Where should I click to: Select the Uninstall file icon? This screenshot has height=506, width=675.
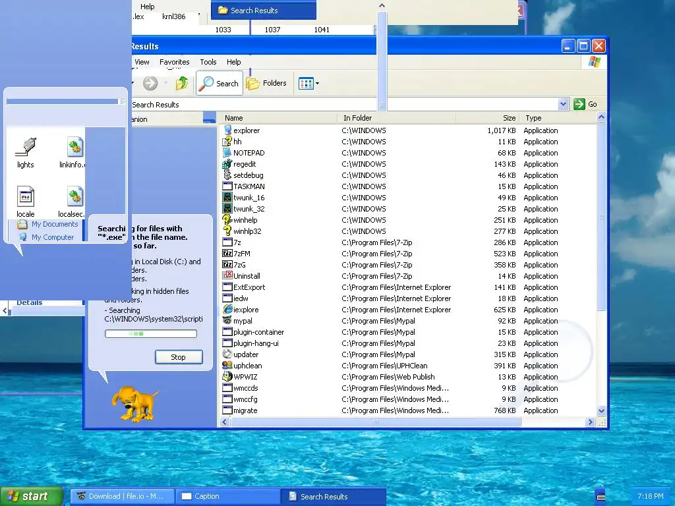click(x=227, y=275)
